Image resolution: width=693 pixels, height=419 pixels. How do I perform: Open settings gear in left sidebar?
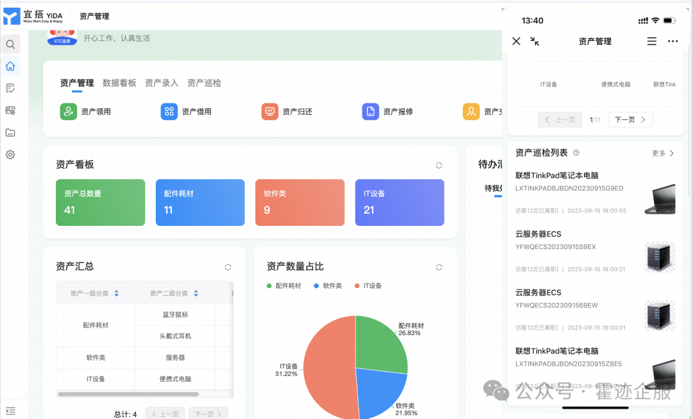point(10,155)
